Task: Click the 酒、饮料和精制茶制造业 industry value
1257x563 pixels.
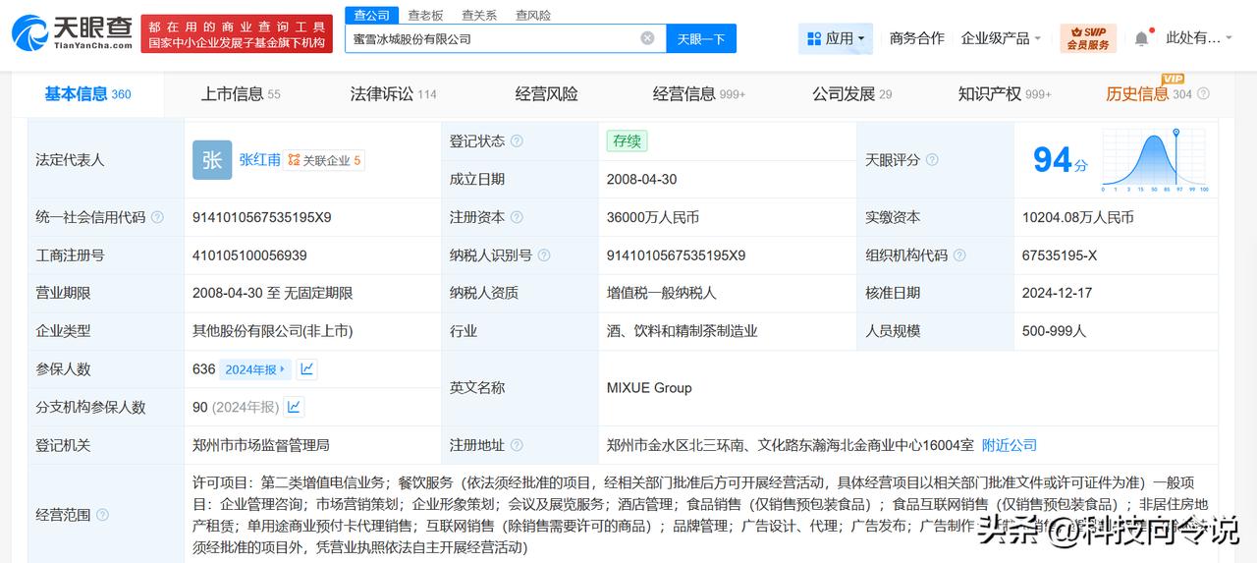Action: tap(683, 331)
